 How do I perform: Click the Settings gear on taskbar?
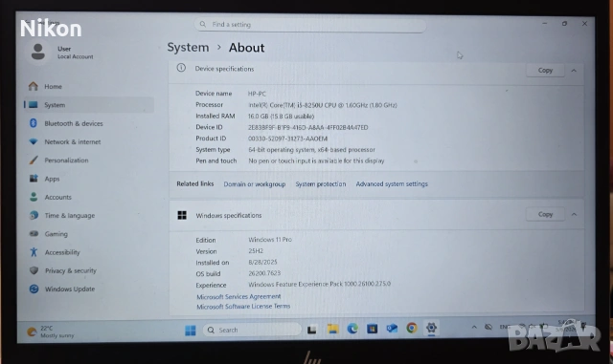431,328
